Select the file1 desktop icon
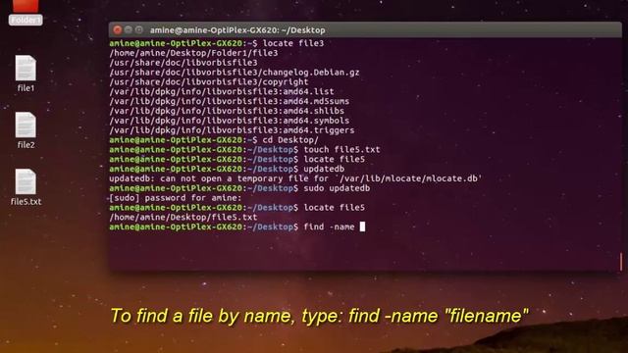Screen dimensions: 628x353 [26, 74]
